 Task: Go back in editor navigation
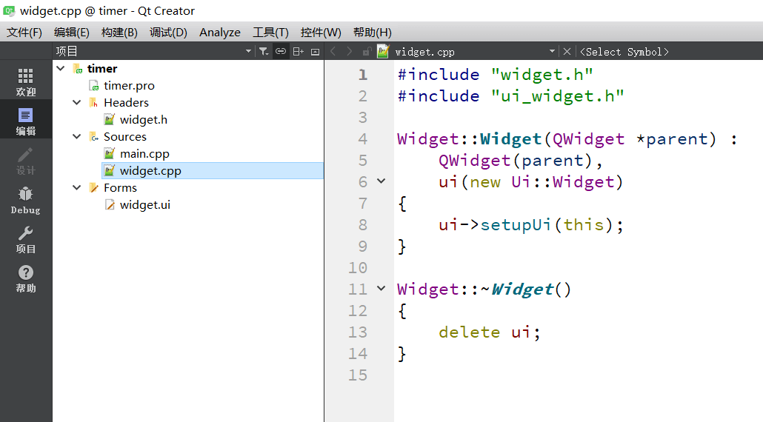[x=333, y=51]
